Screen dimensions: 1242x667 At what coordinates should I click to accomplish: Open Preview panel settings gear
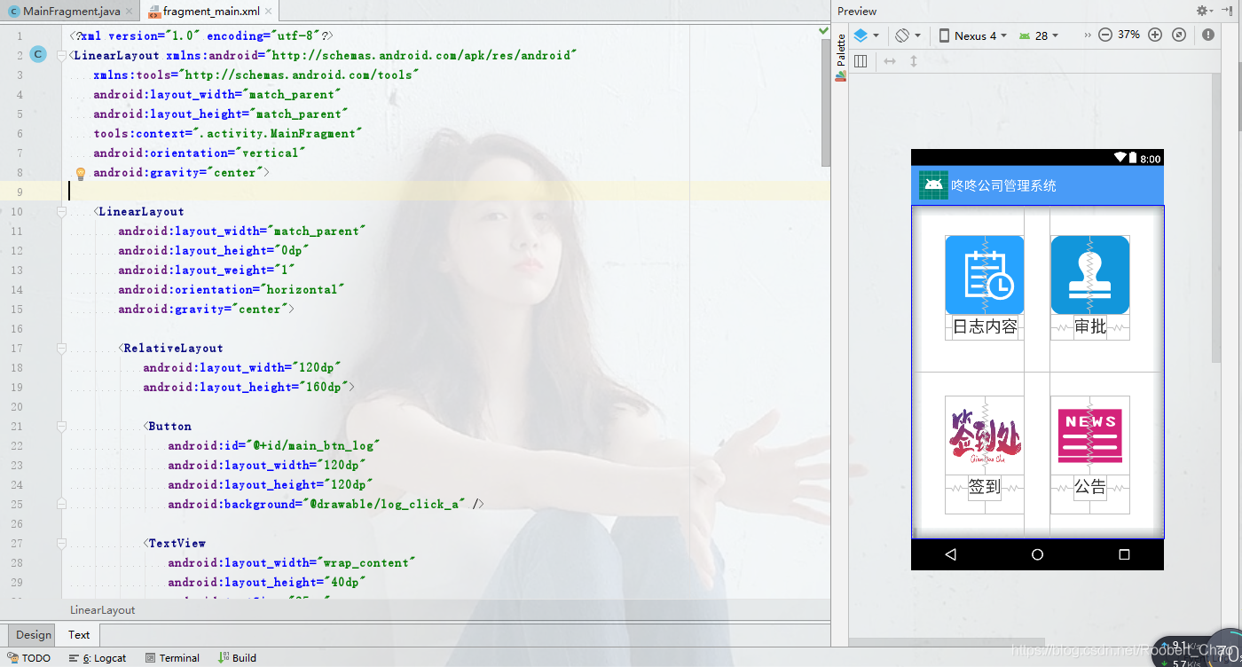1205,11
